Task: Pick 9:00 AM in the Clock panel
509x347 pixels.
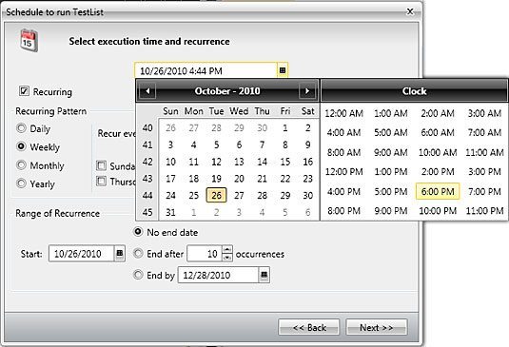Action: pos(390,152)
